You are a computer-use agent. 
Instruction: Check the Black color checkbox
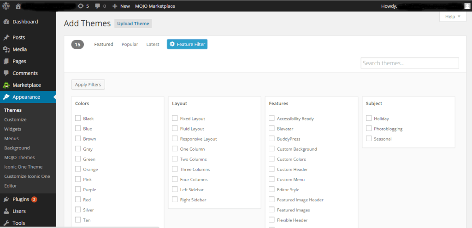click(78, 118)
